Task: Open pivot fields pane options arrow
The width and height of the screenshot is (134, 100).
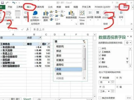Action: [128, 36]
